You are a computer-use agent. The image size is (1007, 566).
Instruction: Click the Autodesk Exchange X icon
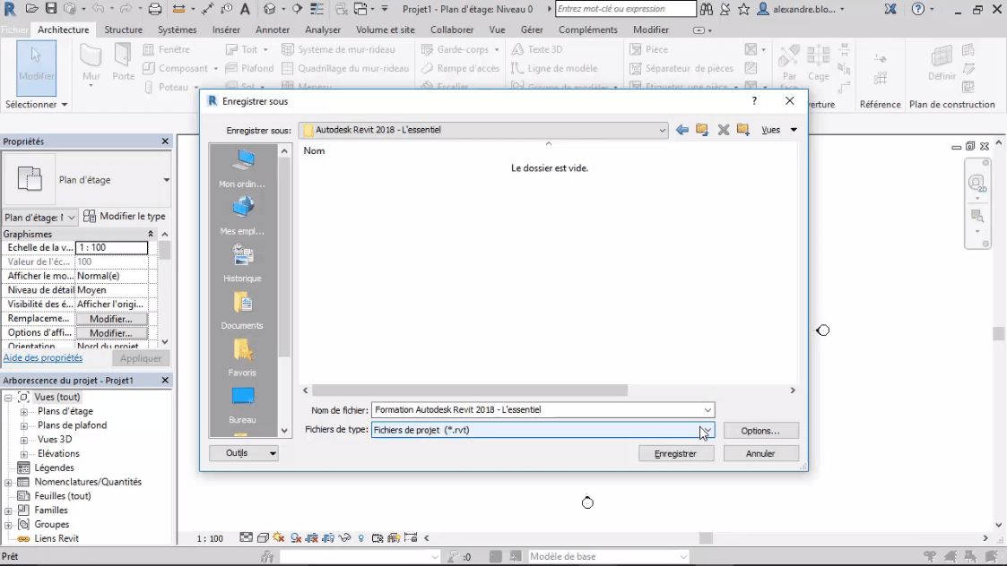click(x=890, y=9)
